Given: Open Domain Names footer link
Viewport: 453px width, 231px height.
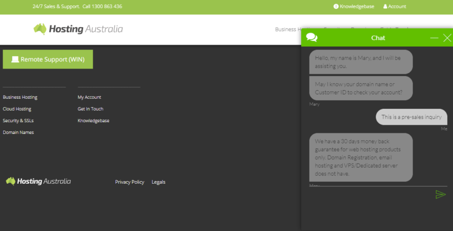Looking at the screenshot, I should click(x=18, y=132).
